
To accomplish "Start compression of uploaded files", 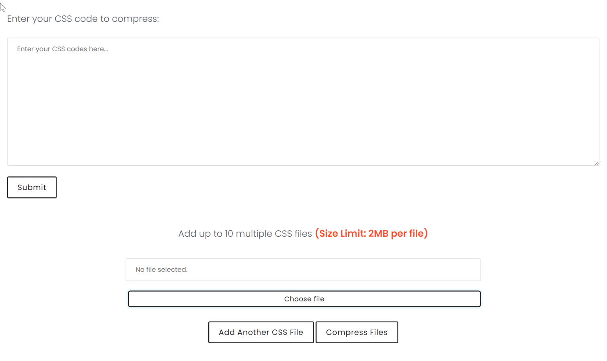I will coord(356,332).
